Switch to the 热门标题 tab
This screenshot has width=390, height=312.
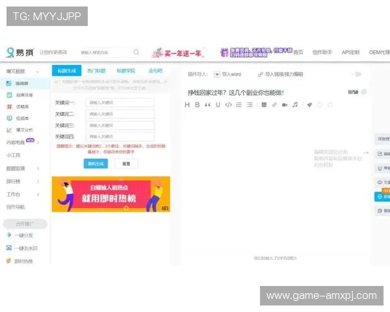[x=96, y=71]
